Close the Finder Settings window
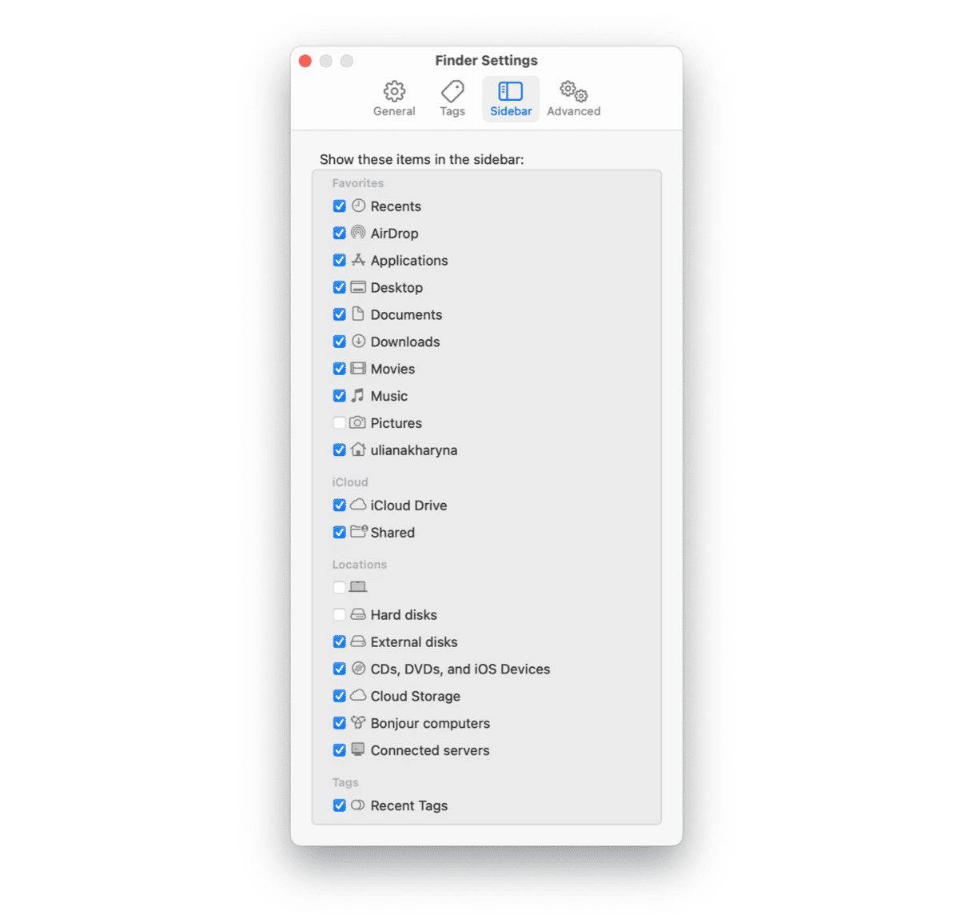The height and width of the screenshot is (919, 972). tap(305, 61)
